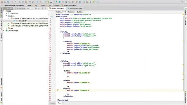The width and height of the screenshot is (187, 105).
Task: Select EjemployoutubeTableLayout in the breadcrumb bar
Action: pos(13,5)
